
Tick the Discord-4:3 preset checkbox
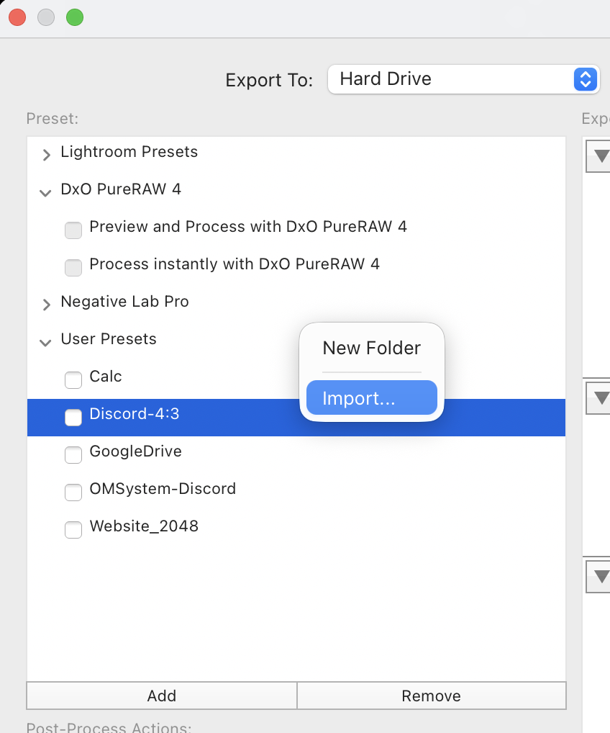pos(73,417)
